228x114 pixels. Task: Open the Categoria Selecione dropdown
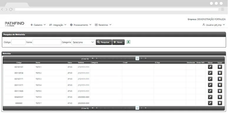click(x=84, y=42)
